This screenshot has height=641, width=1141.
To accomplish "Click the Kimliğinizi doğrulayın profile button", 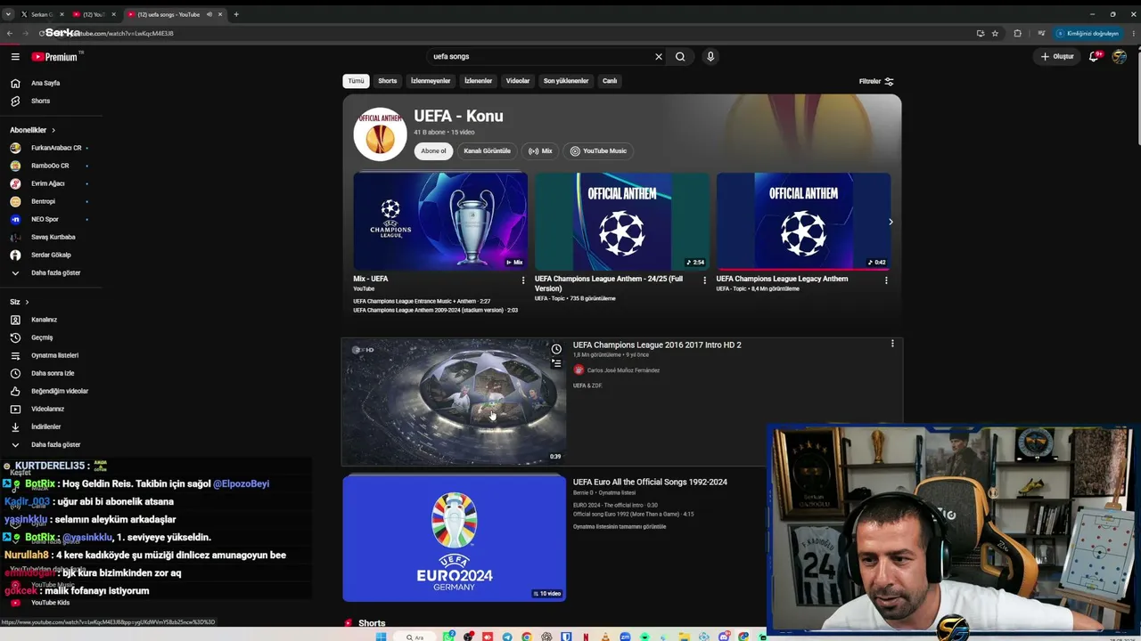I will pos(1087,33).
